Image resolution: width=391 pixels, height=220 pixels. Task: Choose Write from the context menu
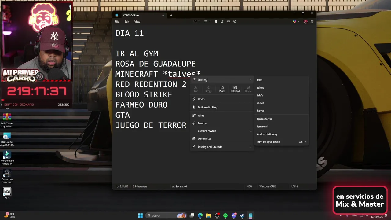click(222, 116)
